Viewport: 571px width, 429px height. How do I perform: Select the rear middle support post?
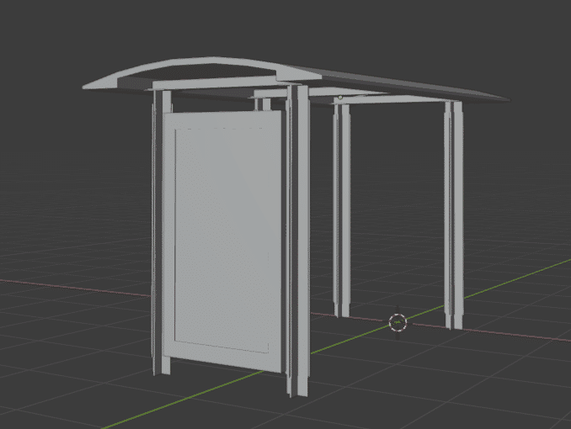(x=341, y=210)
